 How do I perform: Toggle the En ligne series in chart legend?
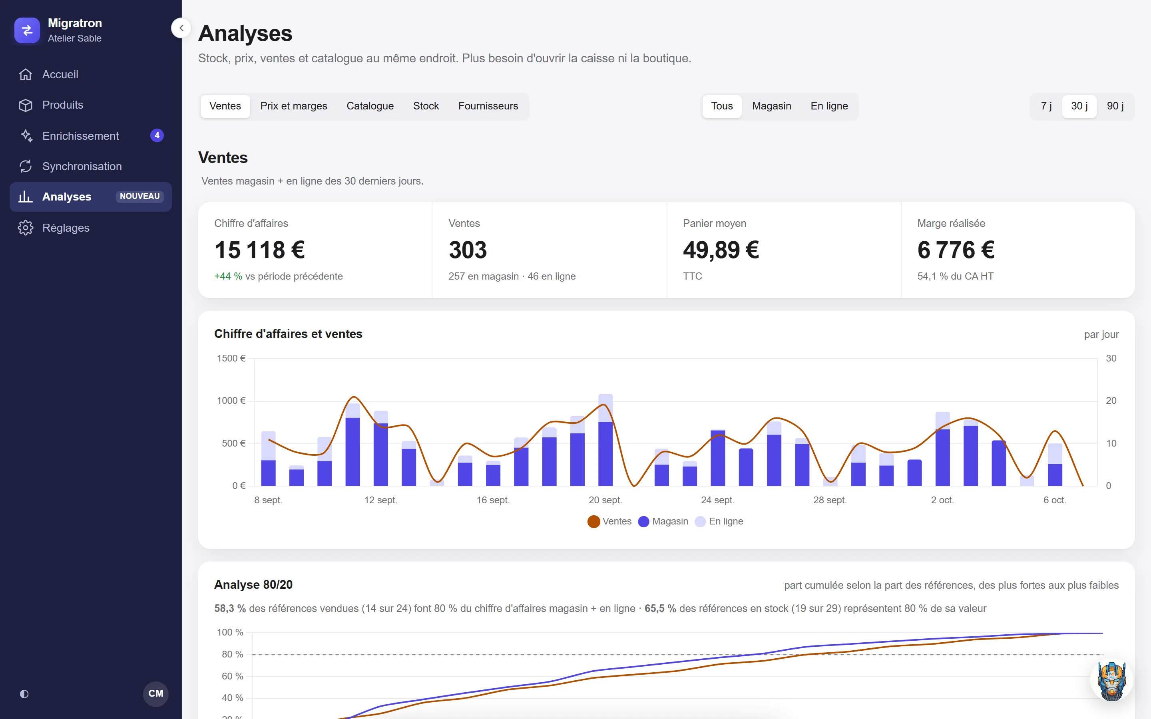click(x=719, y=521)
